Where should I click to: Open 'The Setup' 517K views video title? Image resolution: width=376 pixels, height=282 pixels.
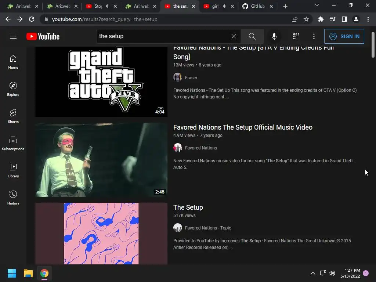point(188,207)
